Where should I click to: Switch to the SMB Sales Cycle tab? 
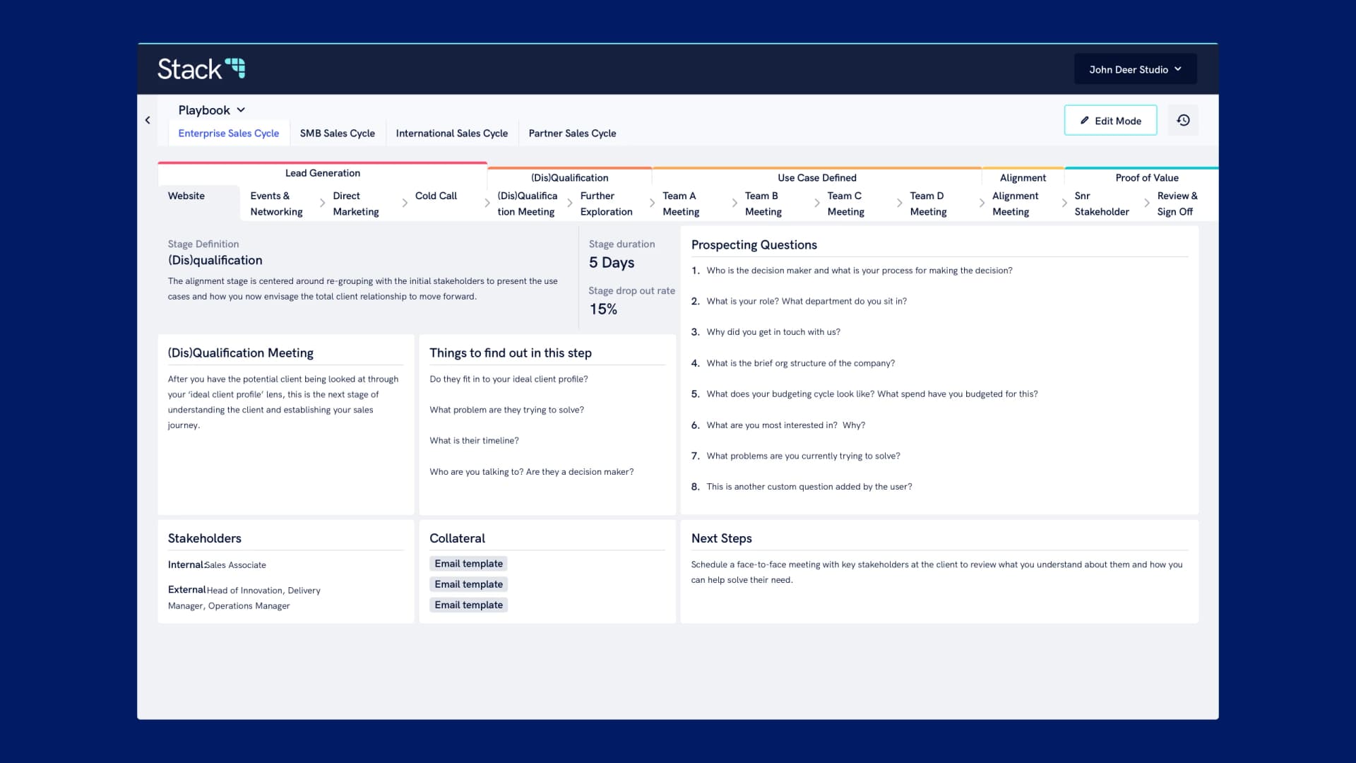(x=338, y=133)
